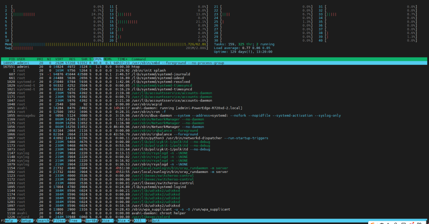
Task: Select accounts-daemon row with PID 1047
Action: pos(214,101)
